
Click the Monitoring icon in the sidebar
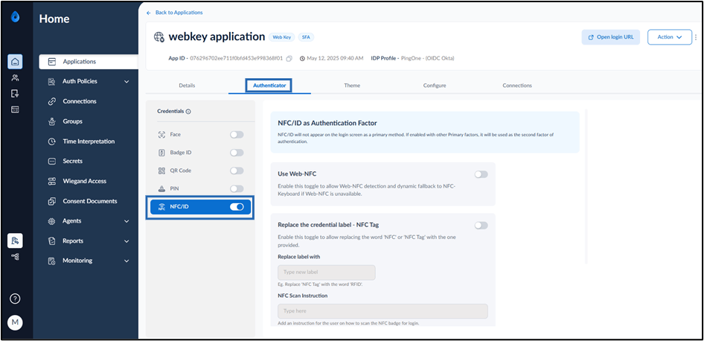point(51,261)
